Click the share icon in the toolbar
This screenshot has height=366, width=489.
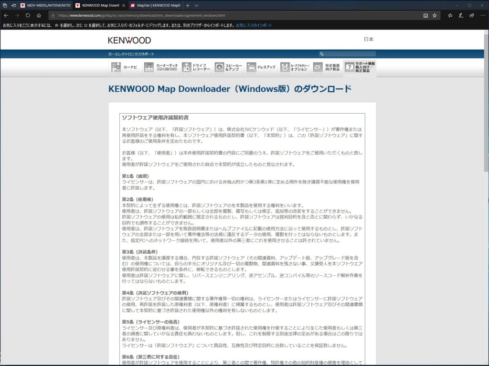(471, 15)
